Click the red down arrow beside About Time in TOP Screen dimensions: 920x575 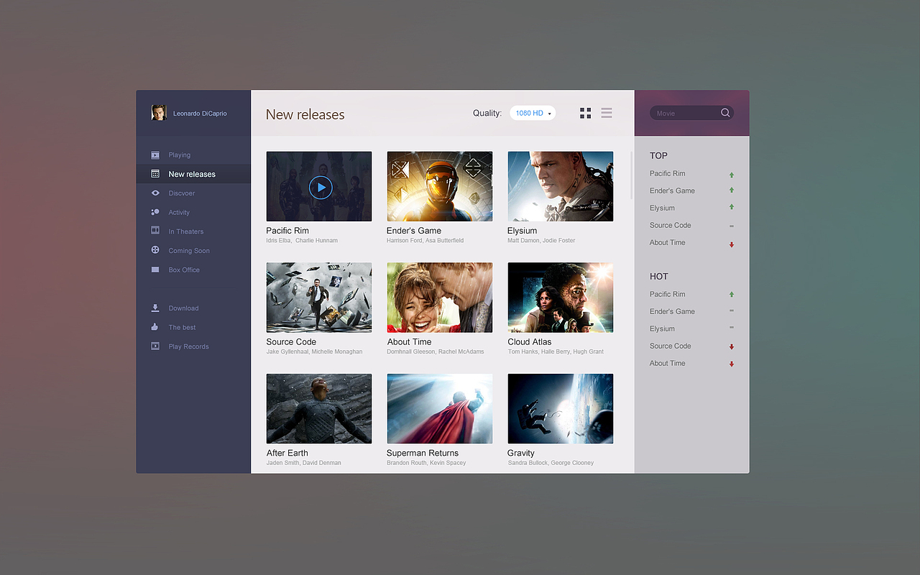tap(732, 244)
